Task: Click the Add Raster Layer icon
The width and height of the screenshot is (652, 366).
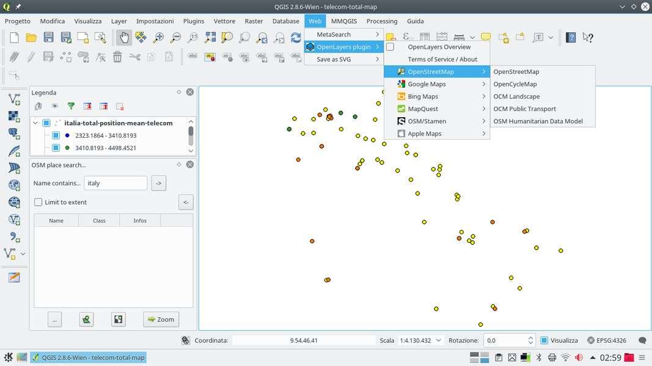Action: click(x=13, y=117)
